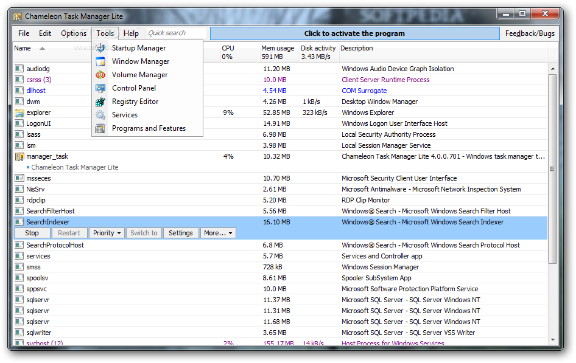Click the services process icon
Viewport: 576px width, 363px height.
(x=19, y=256)
